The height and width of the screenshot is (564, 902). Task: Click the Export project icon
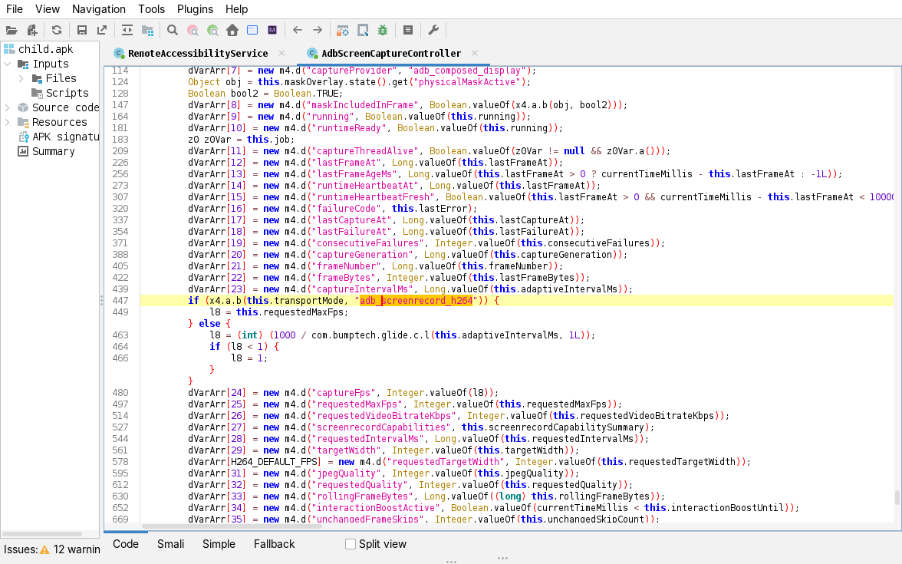(x=102, y=31)
